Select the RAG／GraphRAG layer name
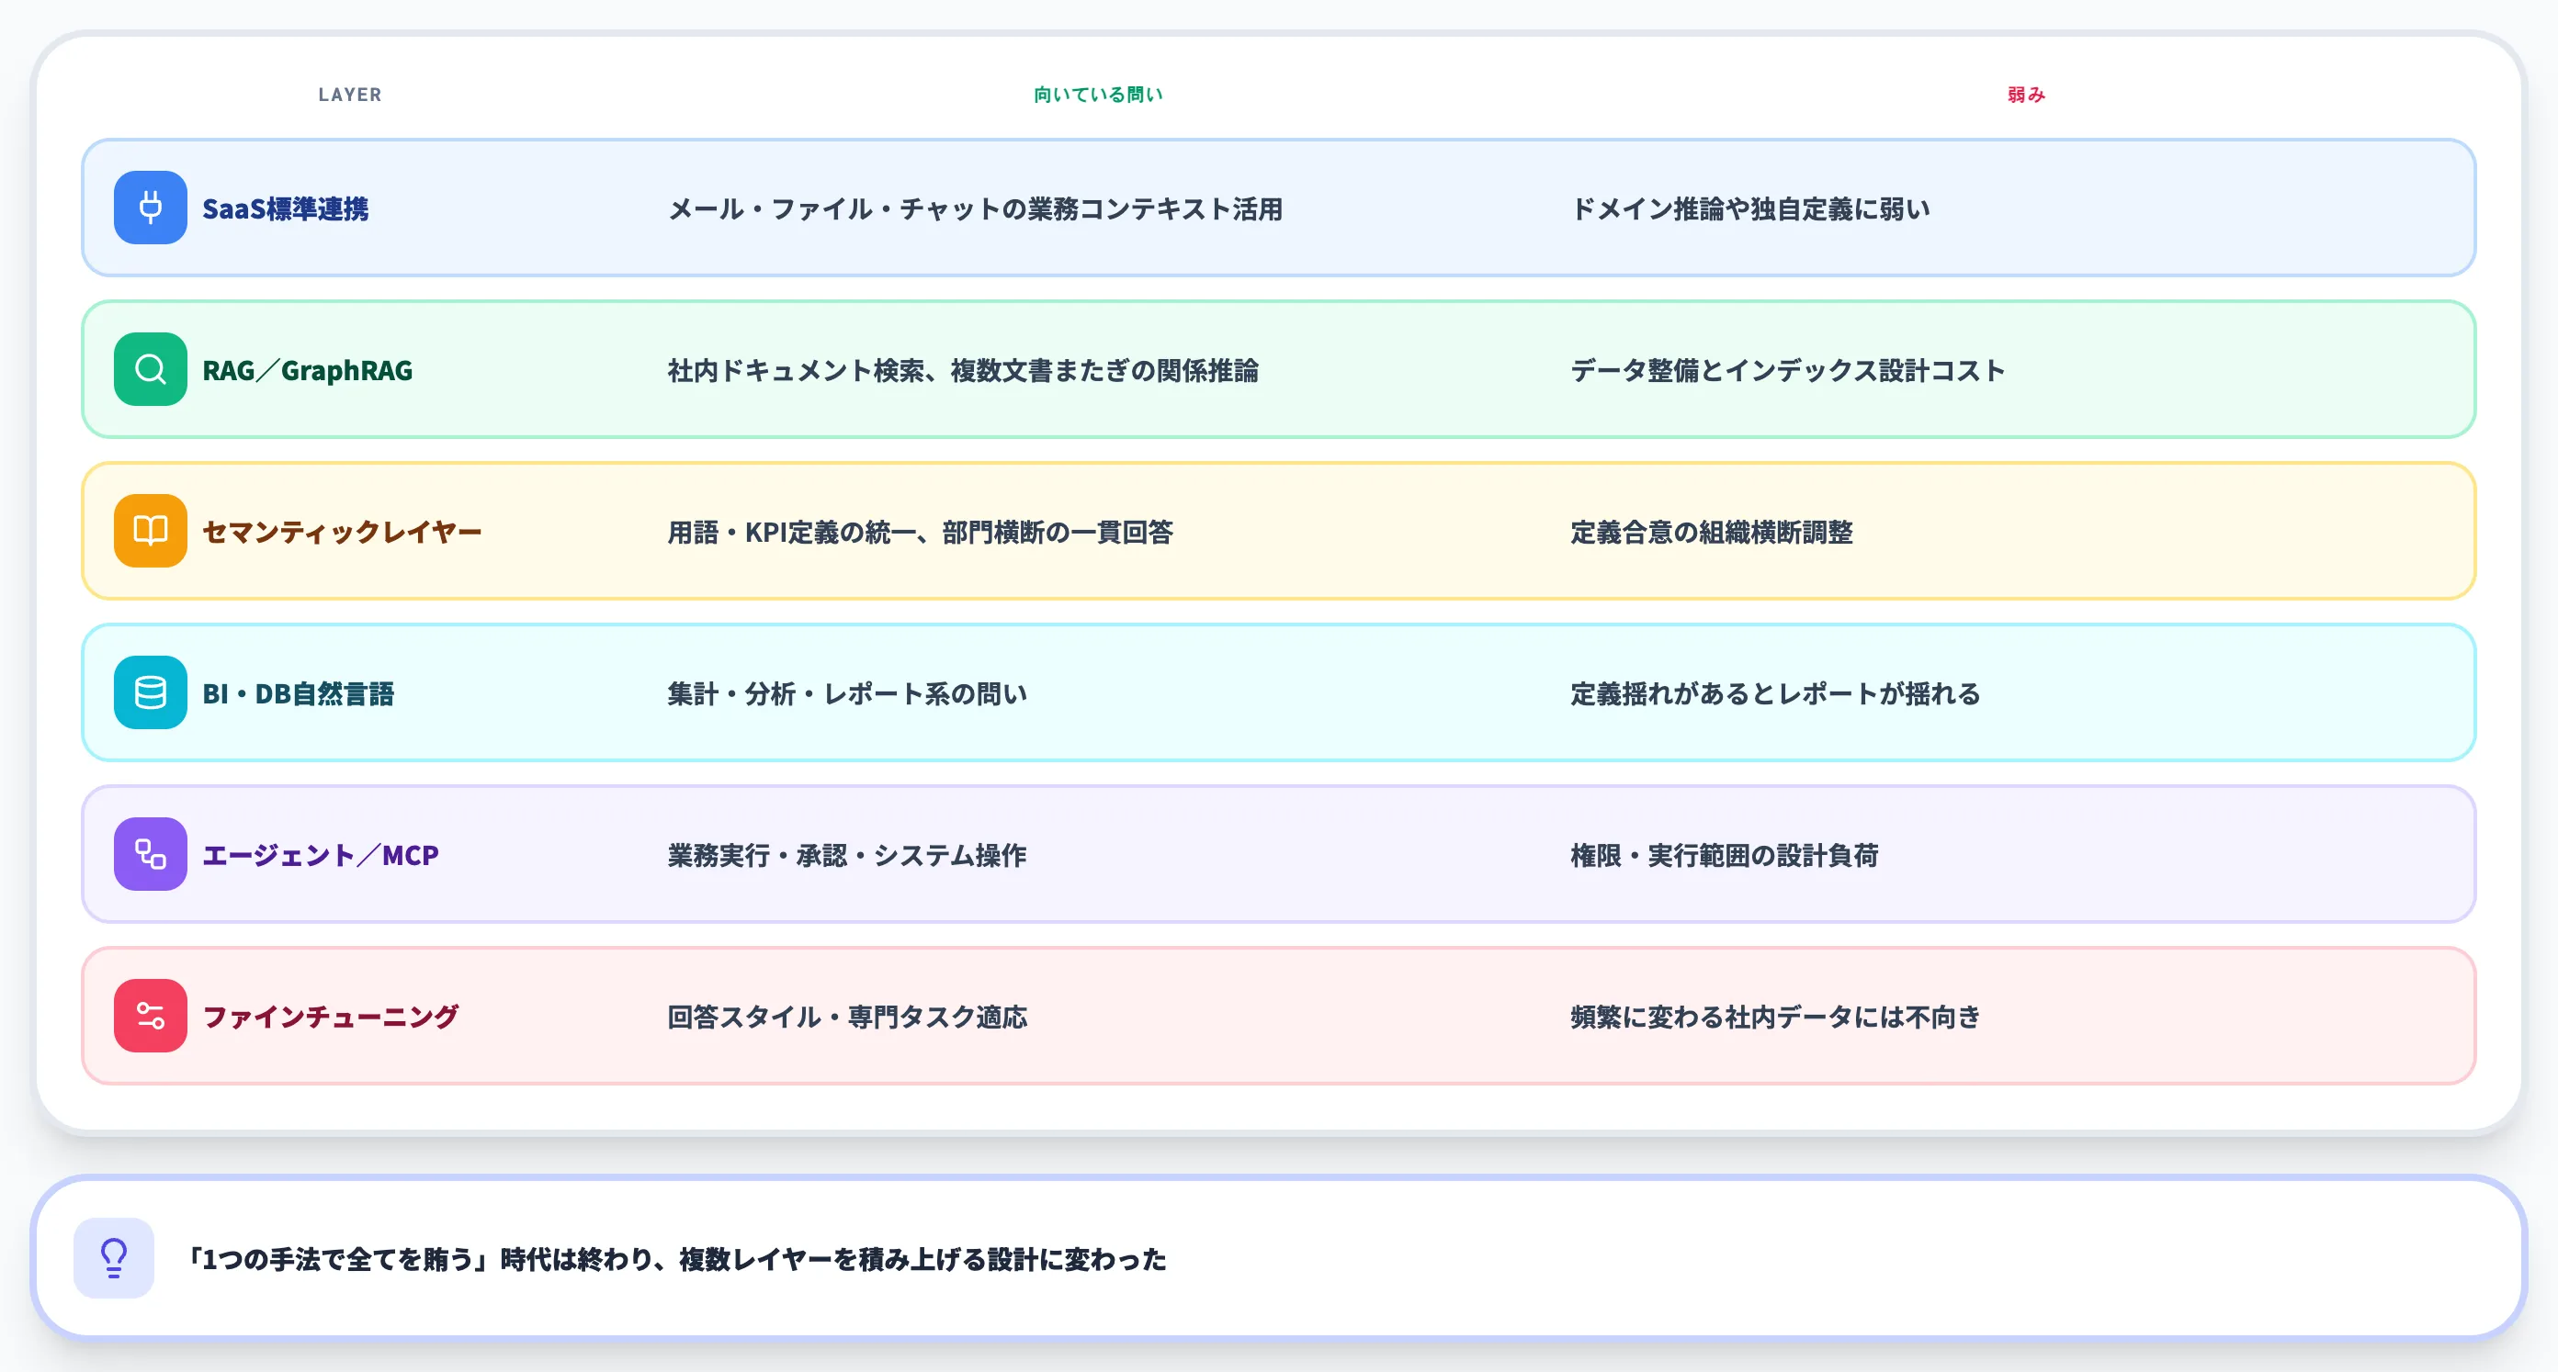The width and height of the screenshot is (2558, 1372). [308, 370]
